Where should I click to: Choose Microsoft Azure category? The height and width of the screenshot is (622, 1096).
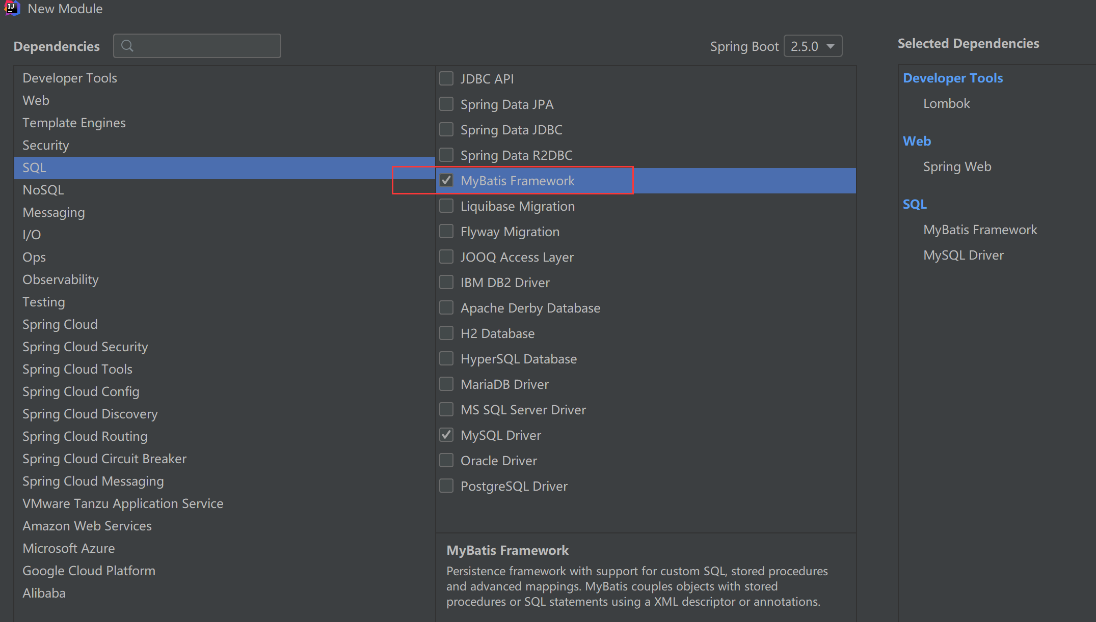coord(225,548)
